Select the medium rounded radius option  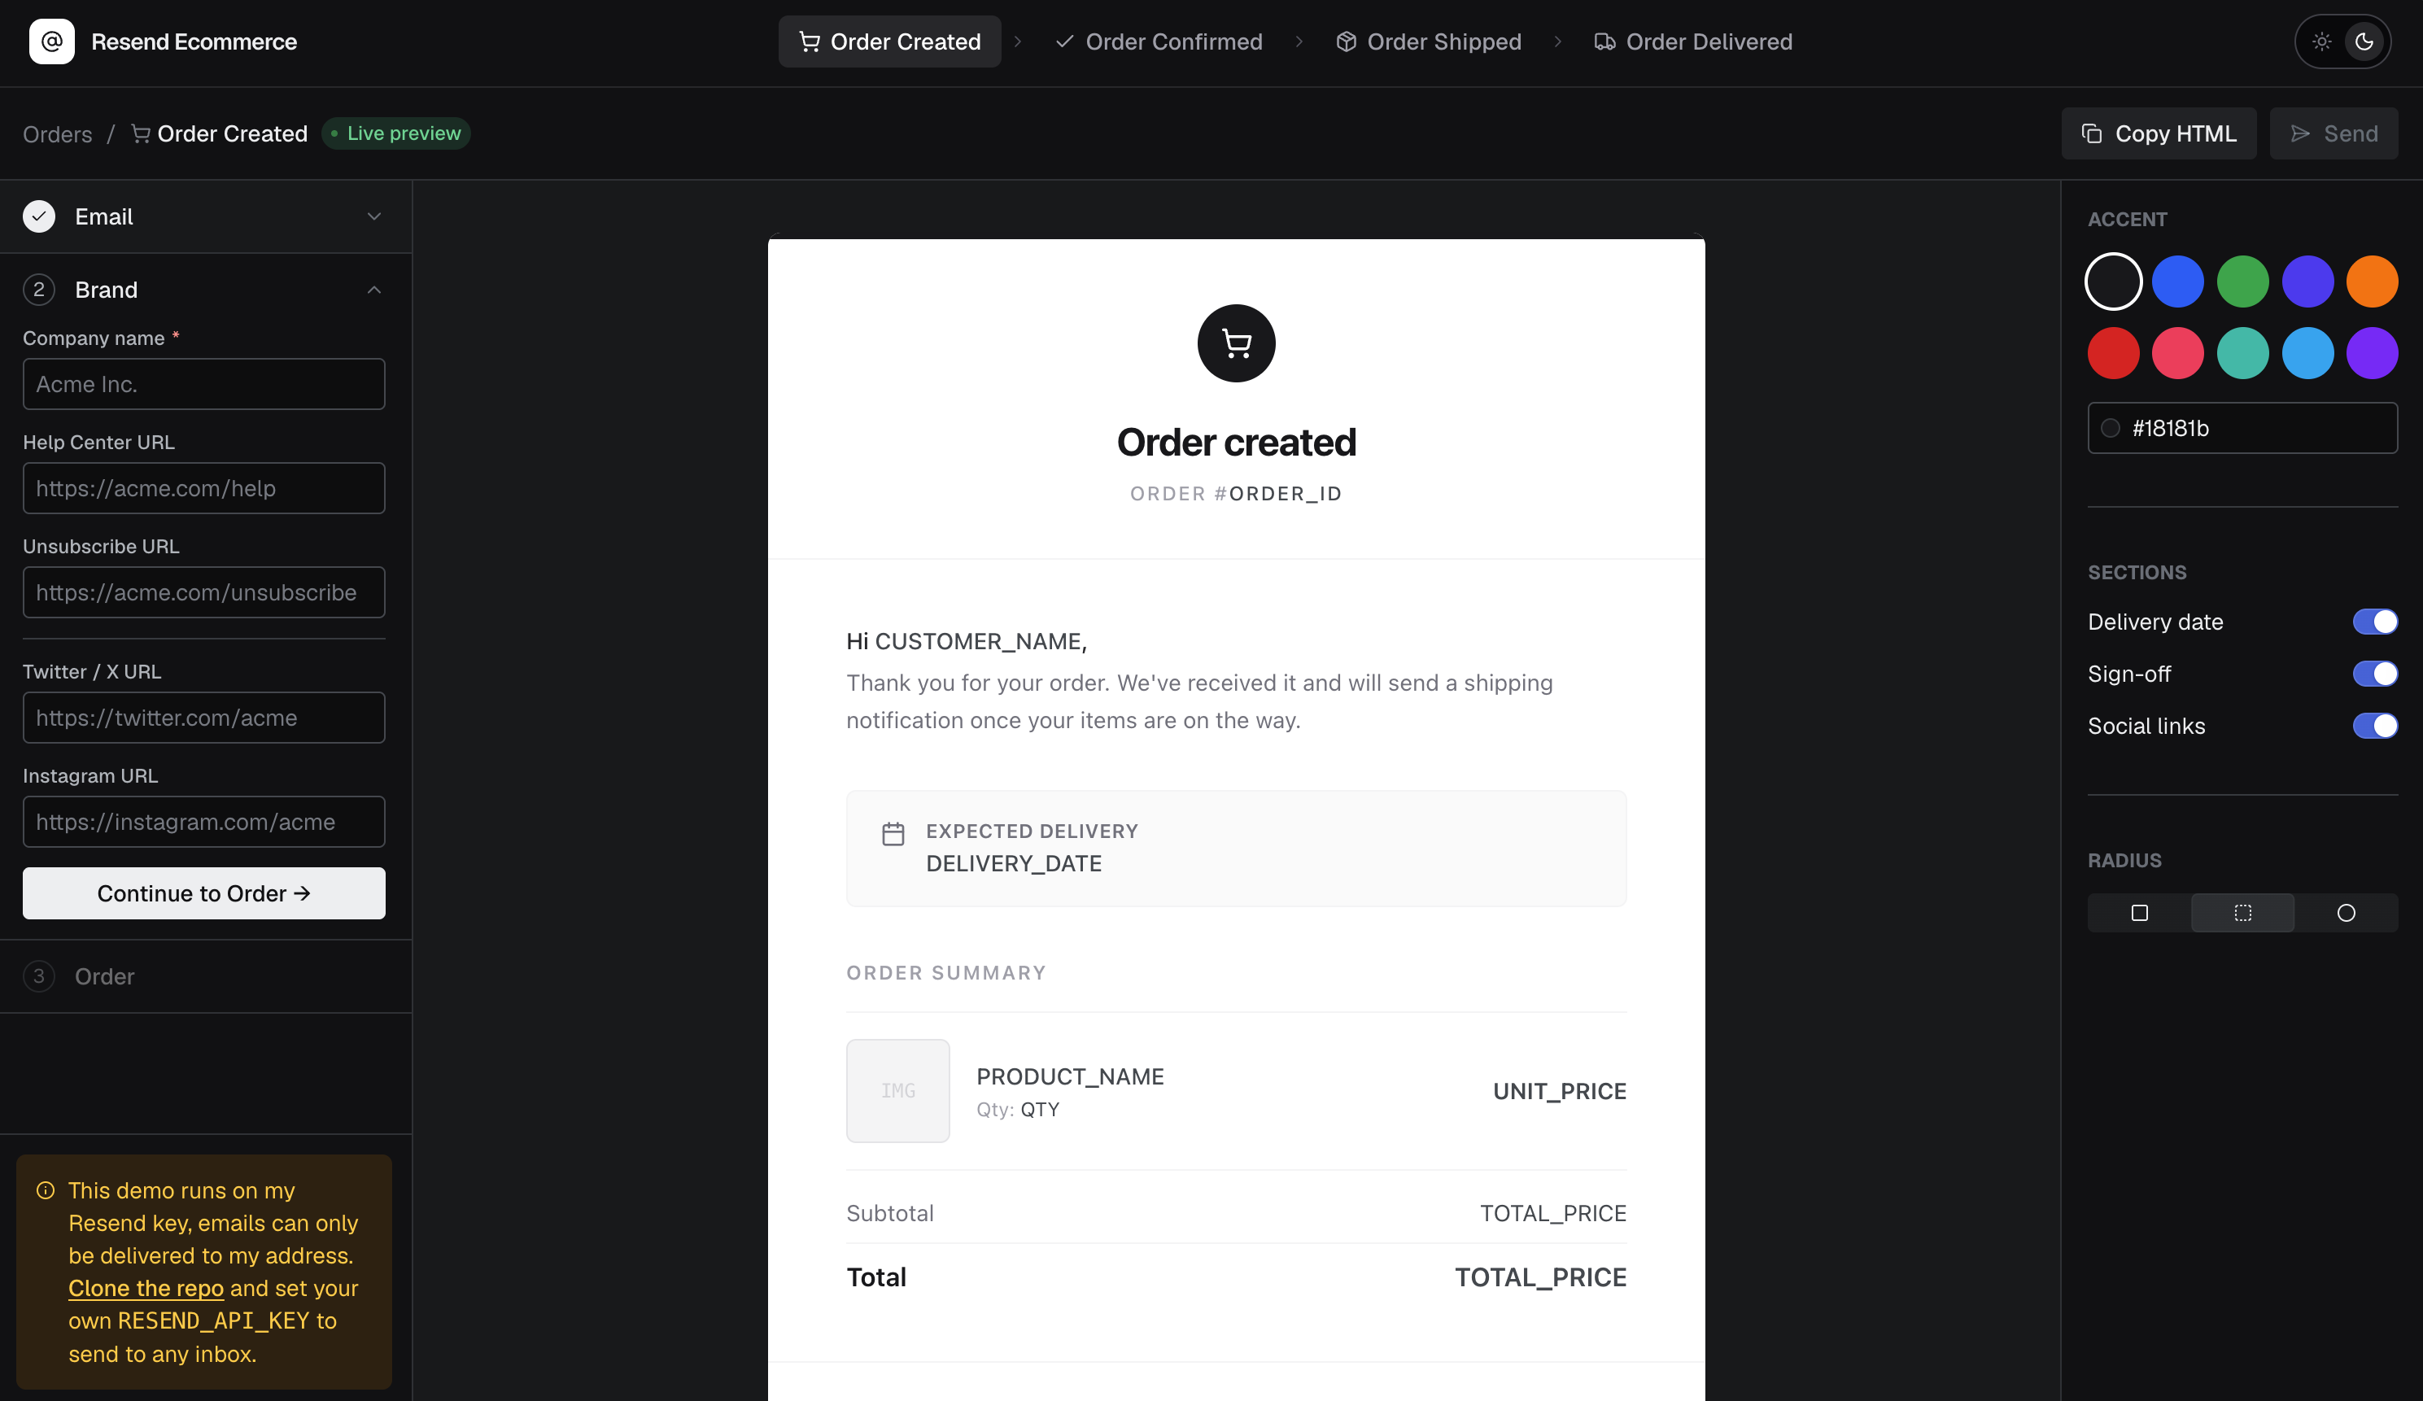[2242, 913]
